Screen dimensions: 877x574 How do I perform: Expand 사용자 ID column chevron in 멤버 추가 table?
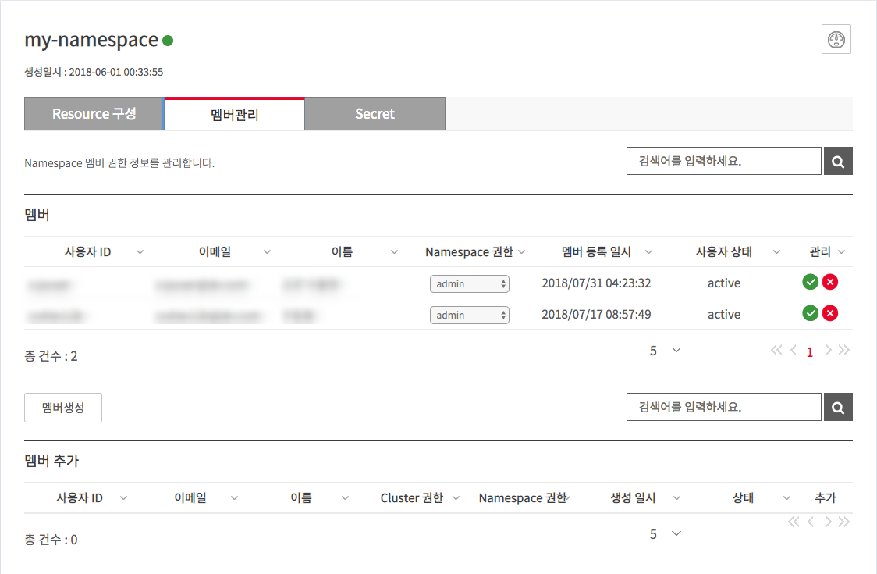pyautogui.click(x=123, y=497)
